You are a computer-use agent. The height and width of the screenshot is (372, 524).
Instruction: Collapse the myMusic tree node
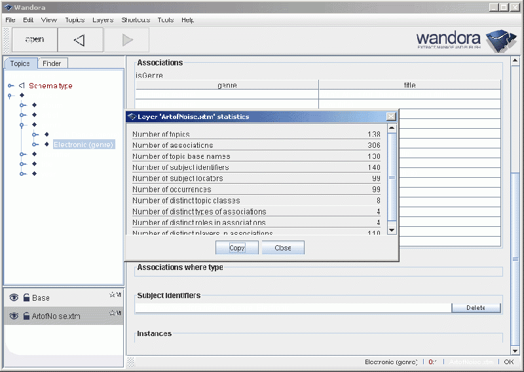point(10,95)
